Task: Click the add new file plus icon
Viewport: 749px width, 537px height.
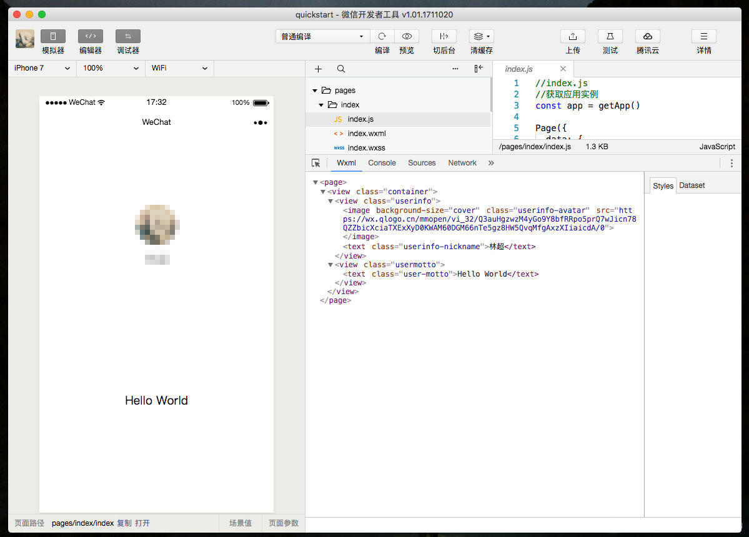Action: tap(319, 69)
